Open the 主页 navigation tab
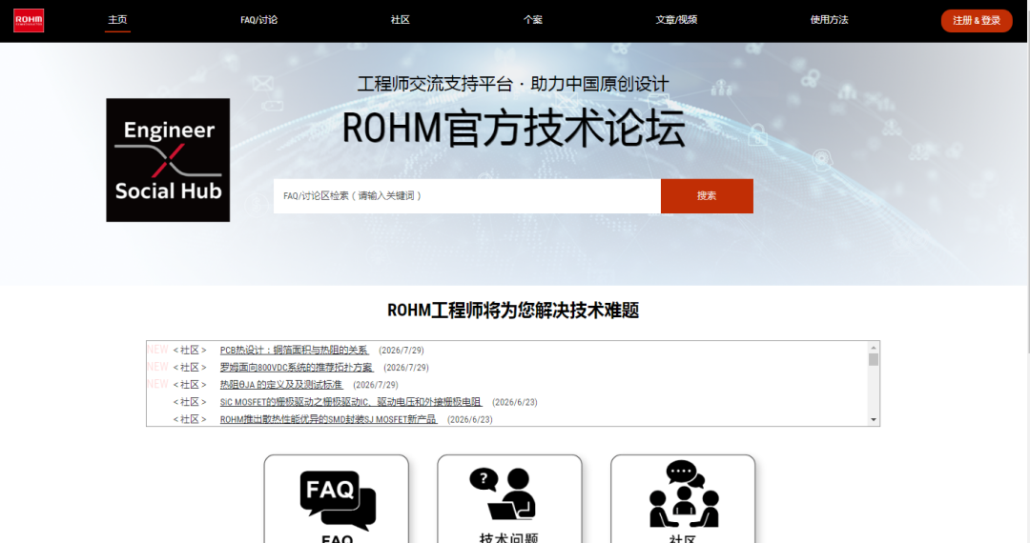The width and height of the screenshot is (1030, 543). coord(117,20)
